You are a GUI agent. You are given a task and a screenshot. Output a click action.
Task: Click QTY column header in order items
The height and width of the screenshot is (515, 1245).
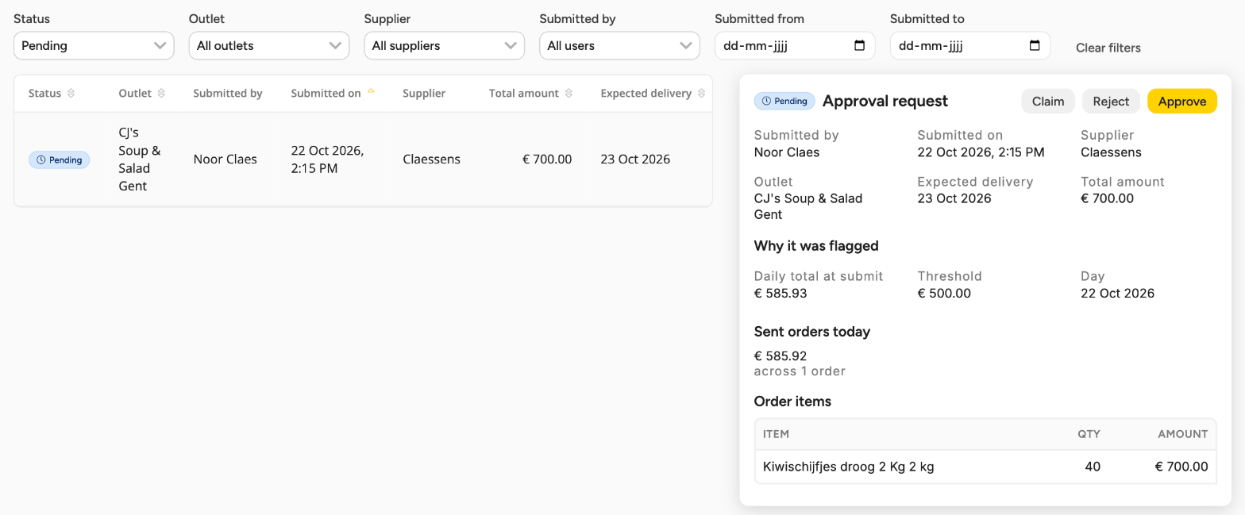(1089, 434)
